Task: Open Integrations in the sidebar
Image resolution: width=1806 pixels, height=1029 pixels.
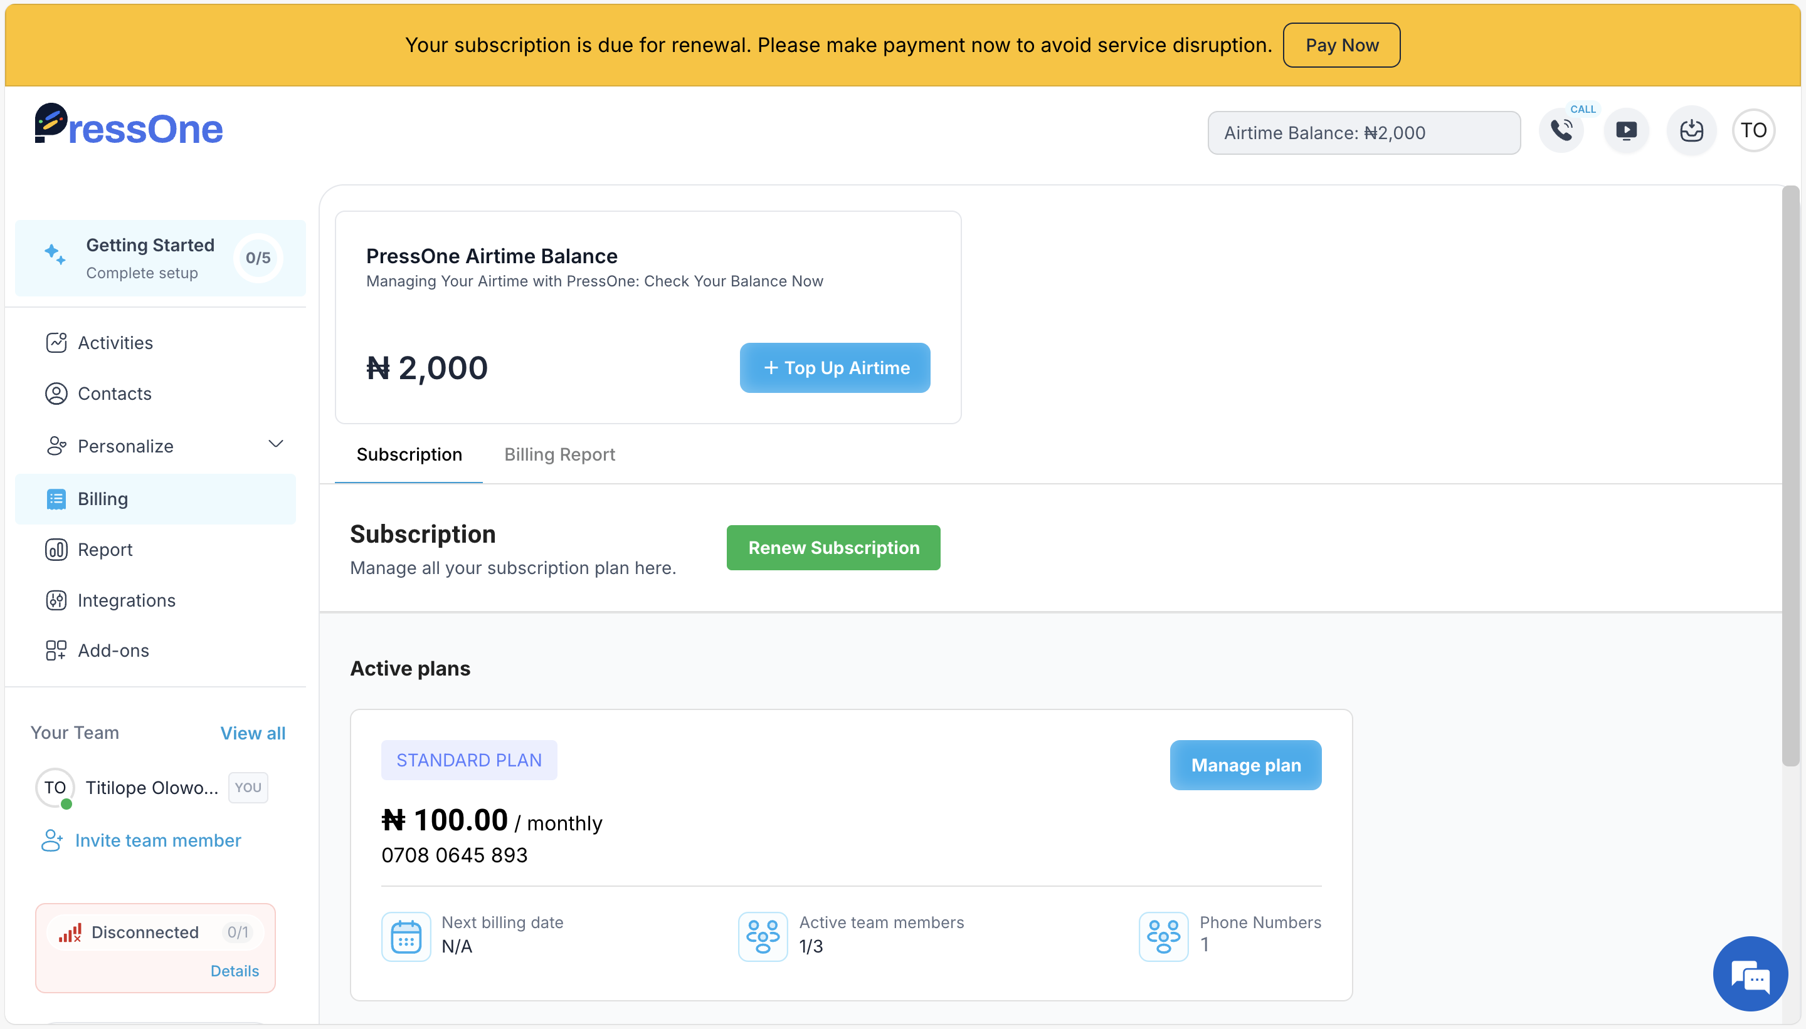Action: (x=156, y=600)
